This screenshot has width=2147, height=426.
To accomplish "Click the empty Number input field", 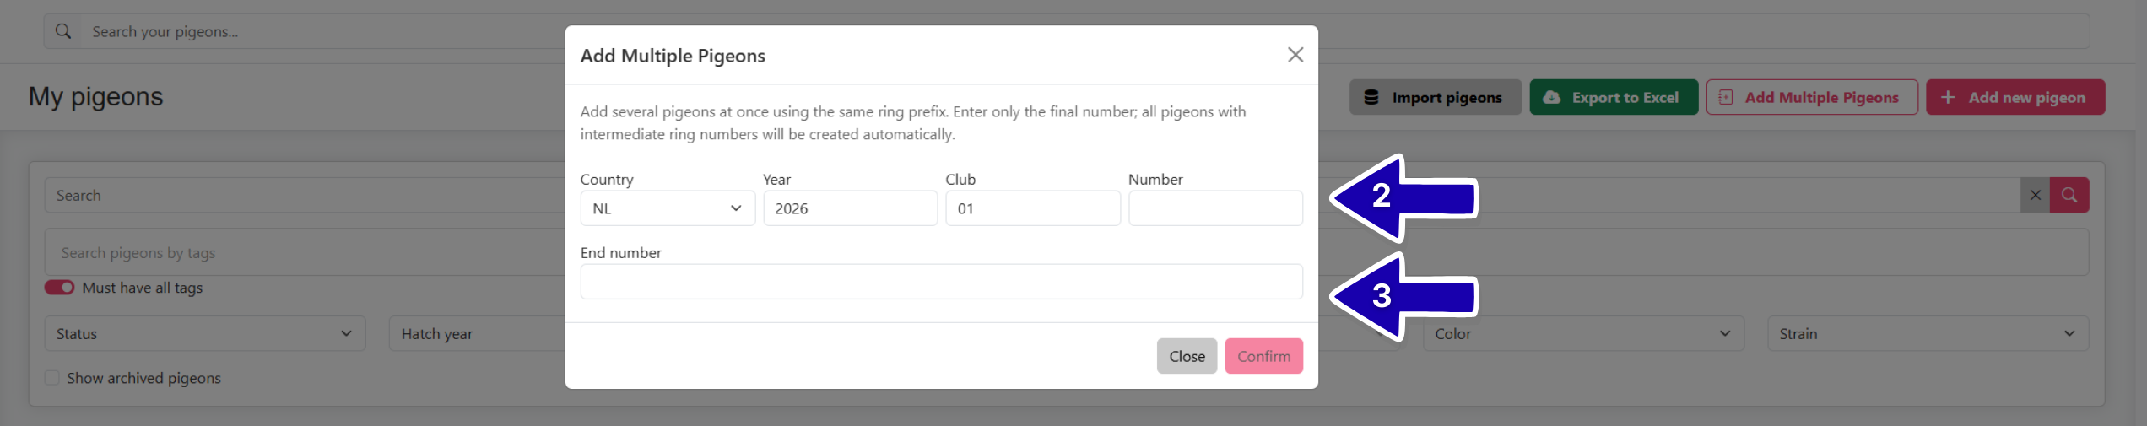I will pyautogui.click(x=1214, y=208).
